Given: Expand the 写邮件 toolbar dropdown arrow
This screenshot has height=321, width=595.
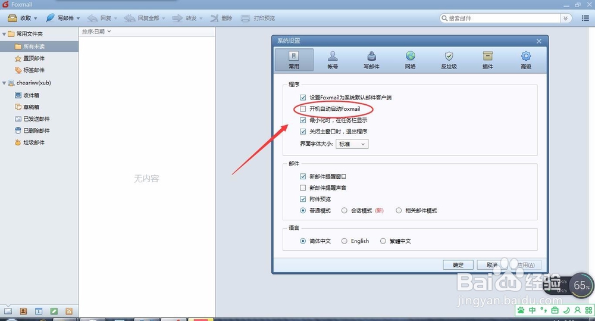Looking at the screenshot, I should [x=78, y=18].
